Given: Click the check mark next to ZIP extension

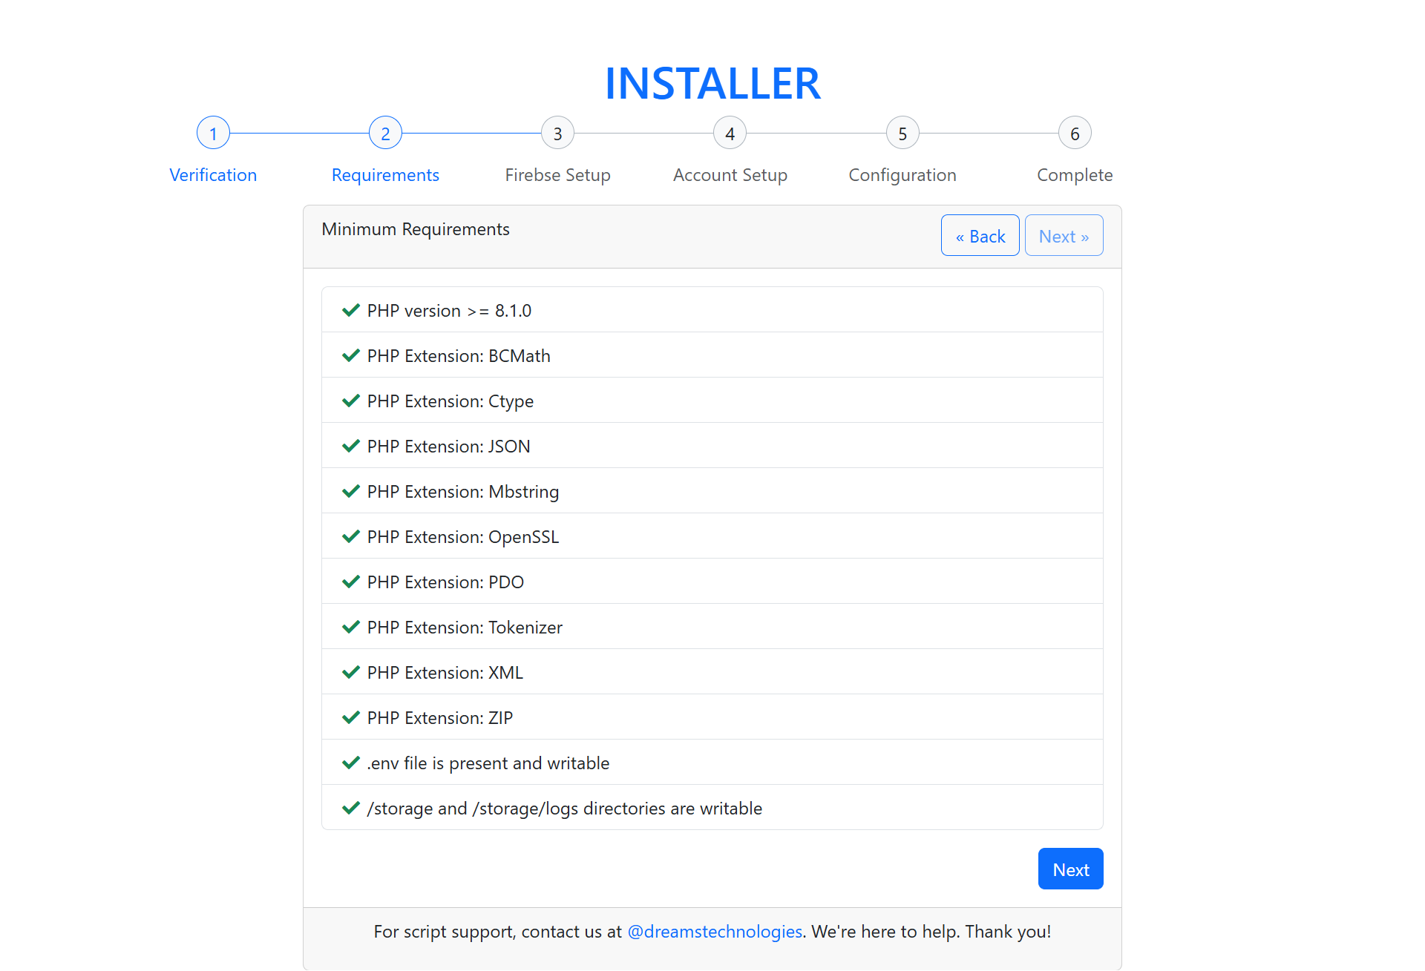Looking at the screenshot, I should tap(351, 717).
